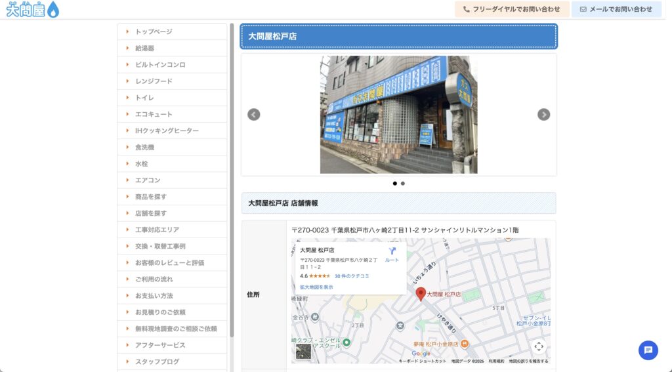Select the second carousel dot indicator
The height and width of the screenshot is (372, 672).
point(403,184)
